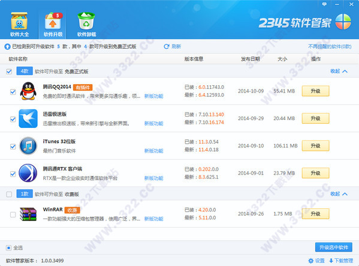Open 设置 gear at bottom right
The height and width of the screenshot is (266, 359).
311,261
